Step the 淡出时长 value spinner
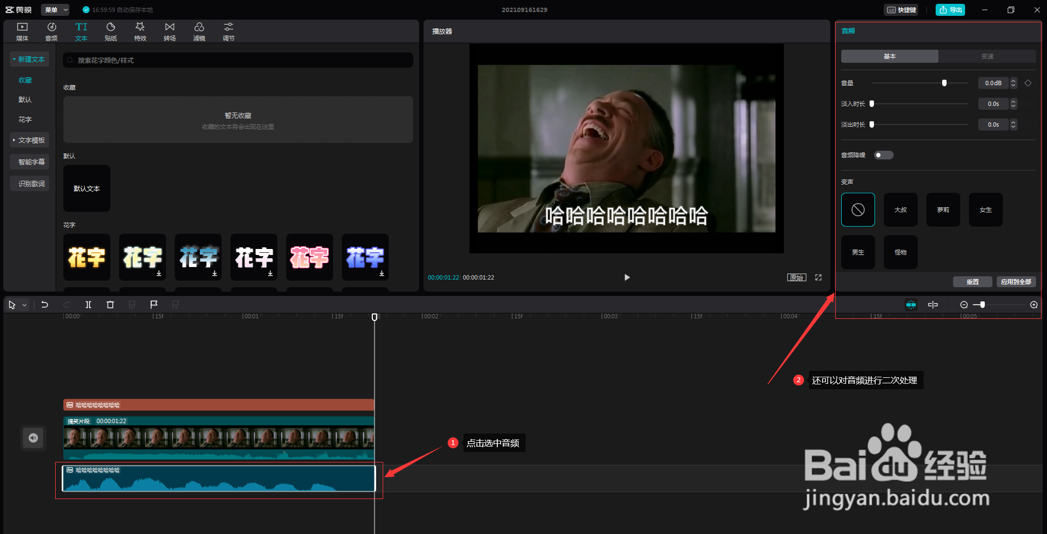Viewport: 1047px width, 534px height. pyautogui.click(x=1013, y=124)
